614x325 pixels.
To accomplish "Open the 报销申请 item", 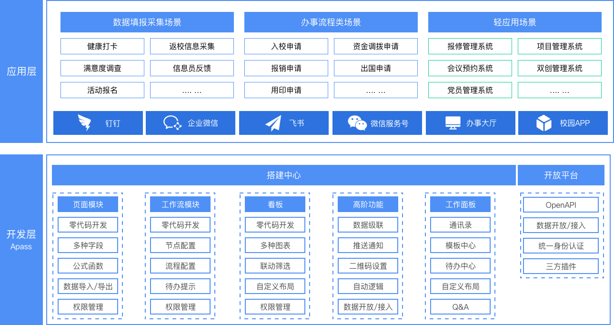I will 286,68.
